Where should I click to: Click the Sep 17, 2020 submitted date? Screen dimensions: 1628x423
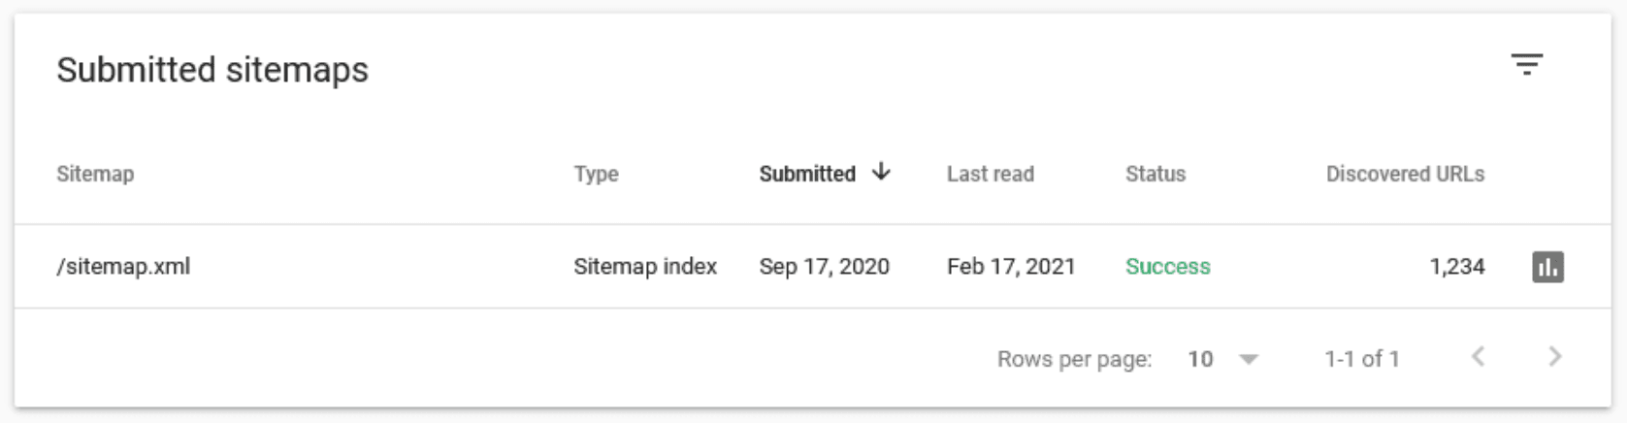(x=824, y=267)
